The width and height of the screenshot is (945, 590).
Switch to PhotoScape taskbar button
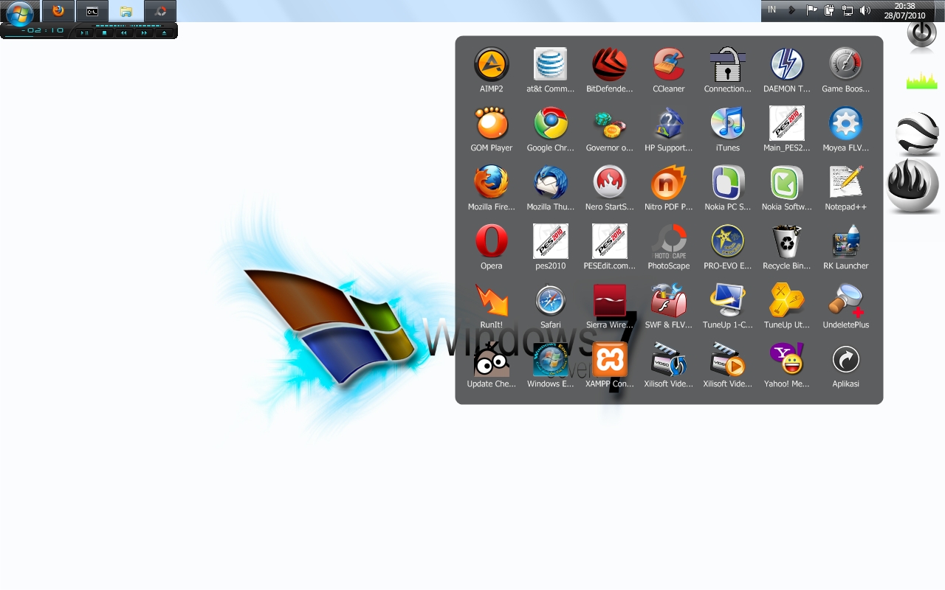coord(160,11)
